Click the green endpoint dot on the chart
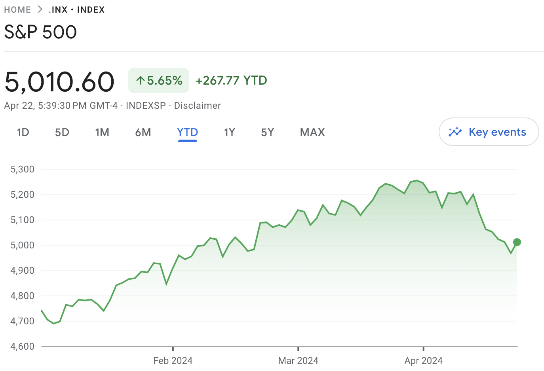The width and height of the screenshot is (544, 371). click(517, 242)
